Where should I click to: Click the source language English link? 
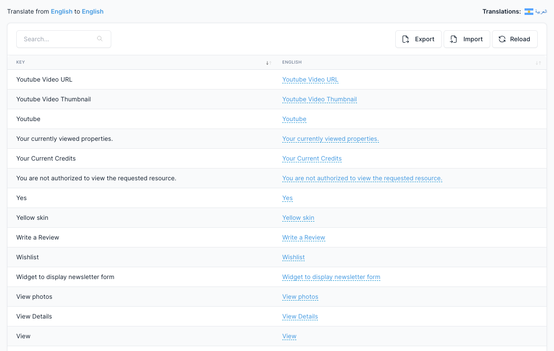[62, 11]
